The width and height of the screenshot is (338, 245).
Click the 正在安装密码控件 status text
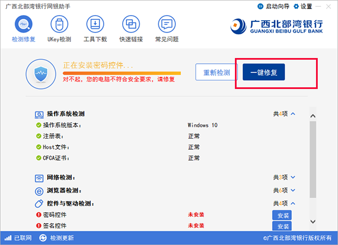[x=98, y=65]
